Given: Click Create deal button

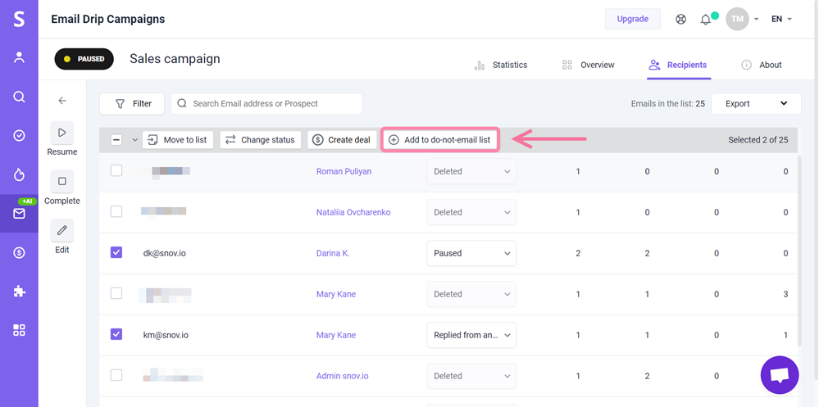Looking at the screenshot, I should point(342,140).
